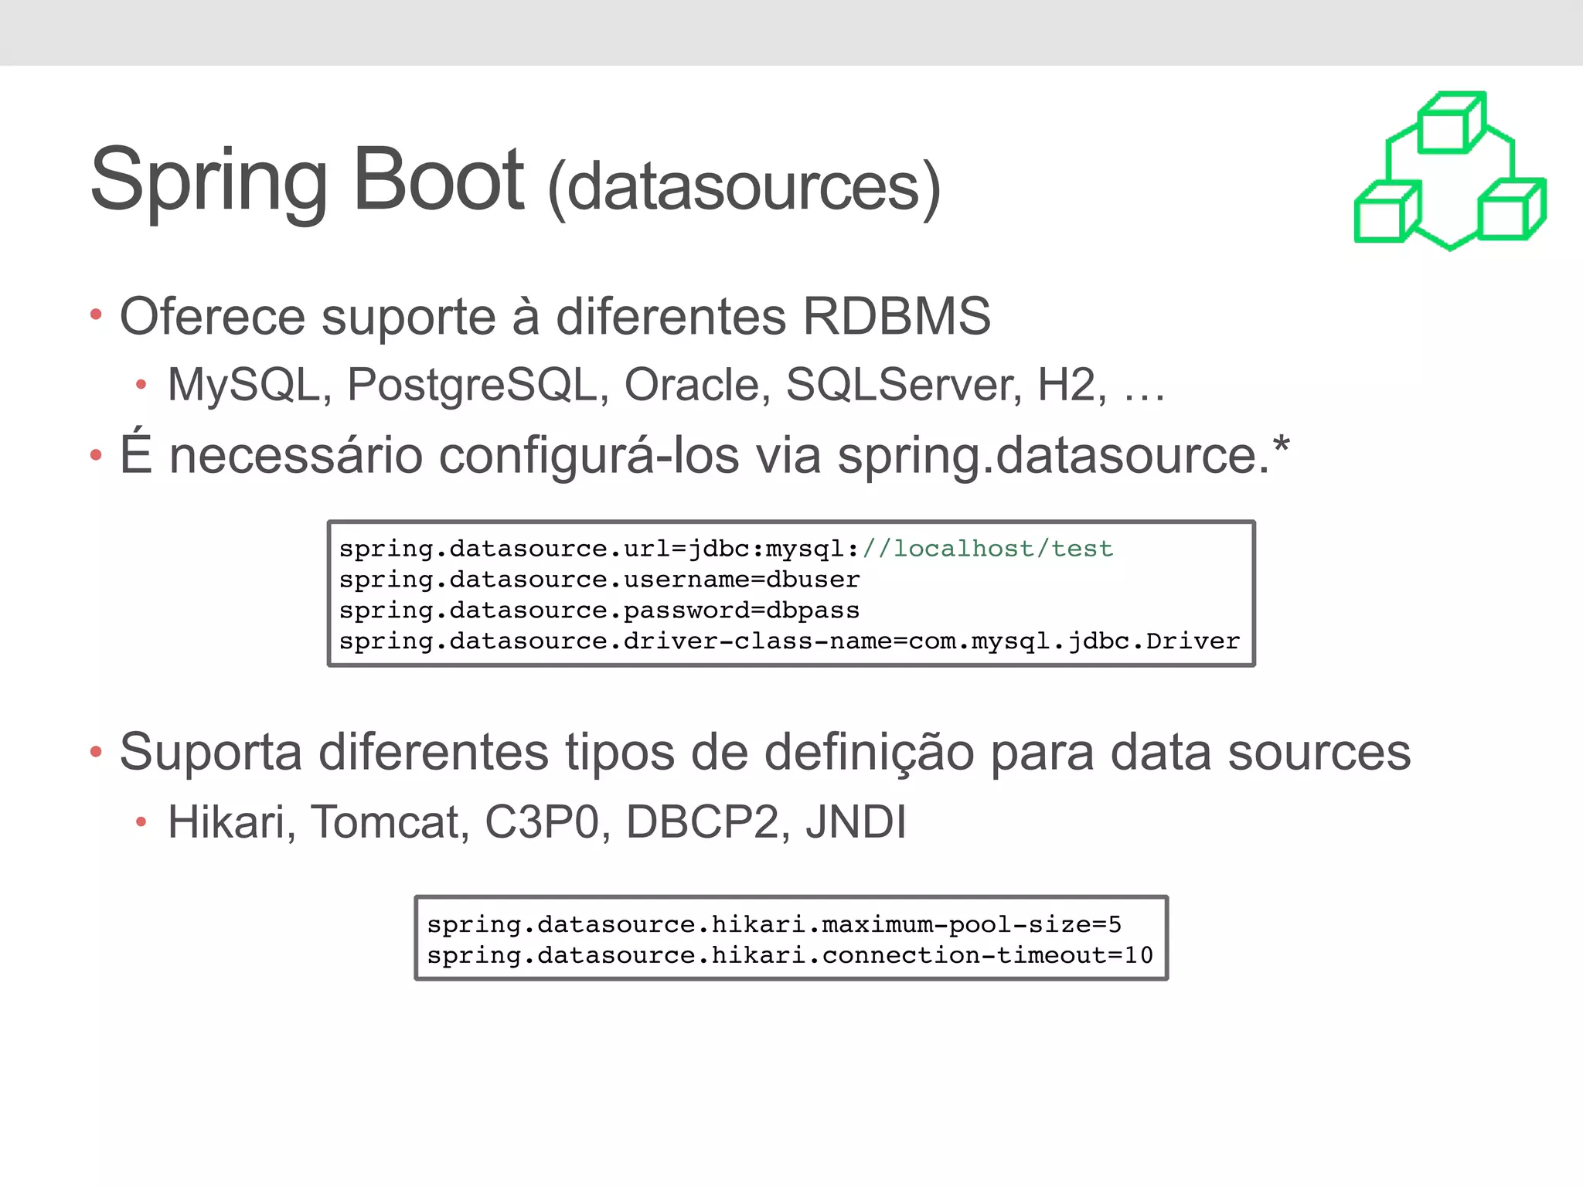Select the line "spring.datasource.password=dbpass"
The height and width of the screenshot is (1187, 1583).
(x=599, y=611)
